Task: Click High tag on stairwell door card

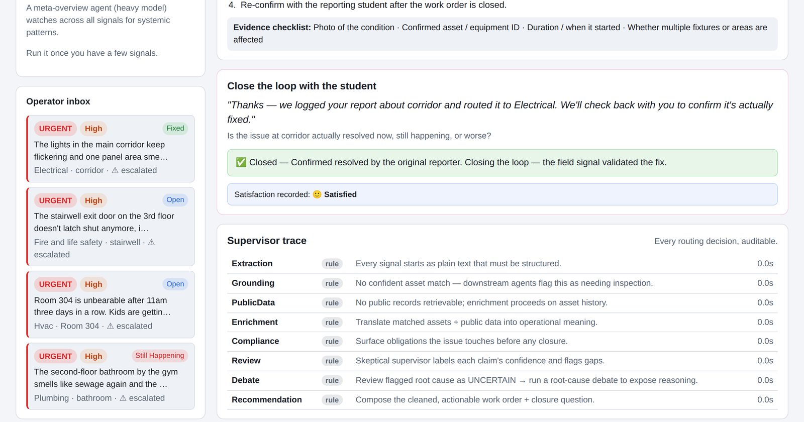Action: (x=93, y=200)
